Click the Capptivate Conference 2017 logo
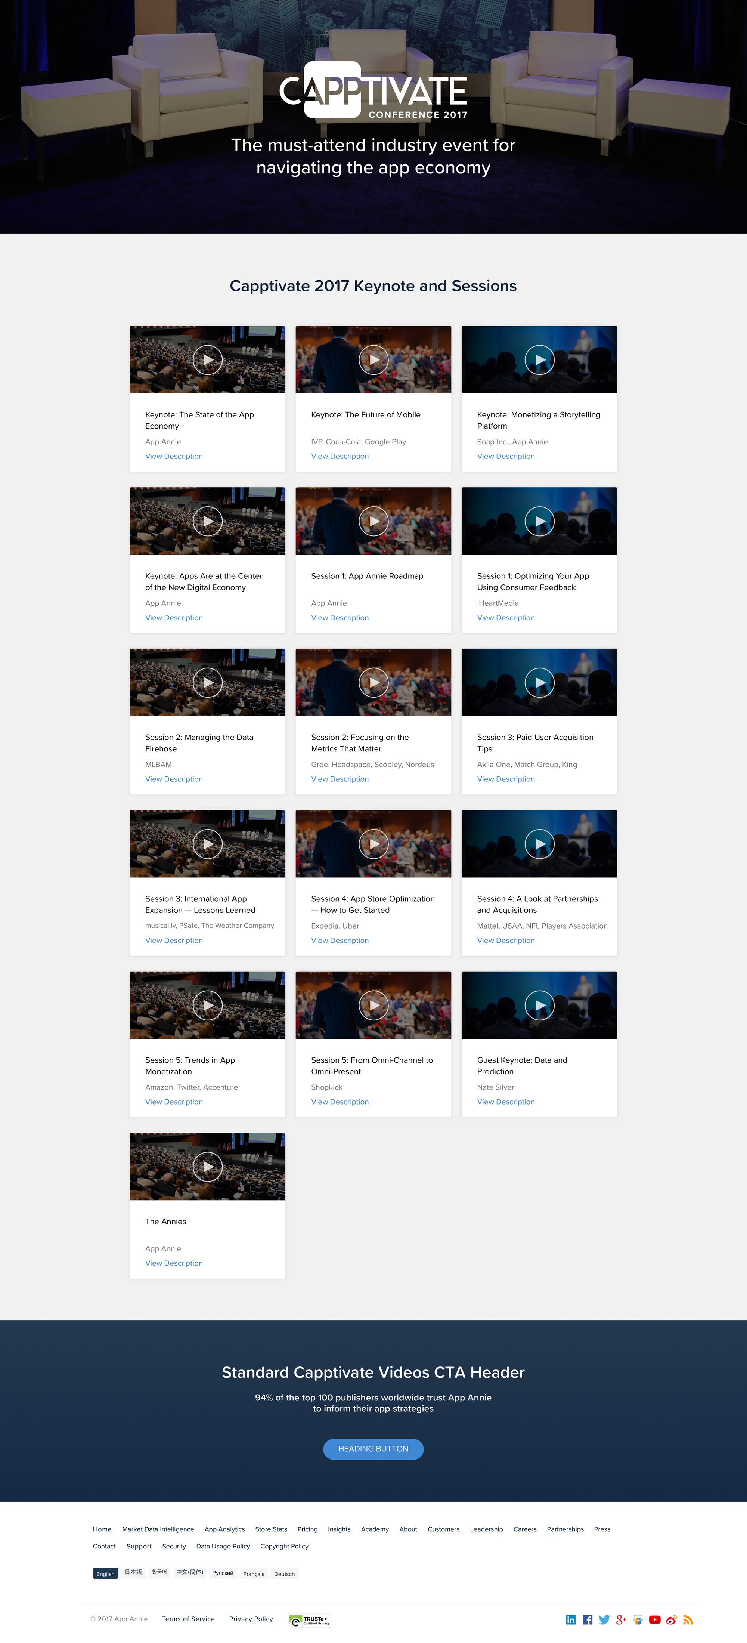747x1643 pixels. coord(373,90)
